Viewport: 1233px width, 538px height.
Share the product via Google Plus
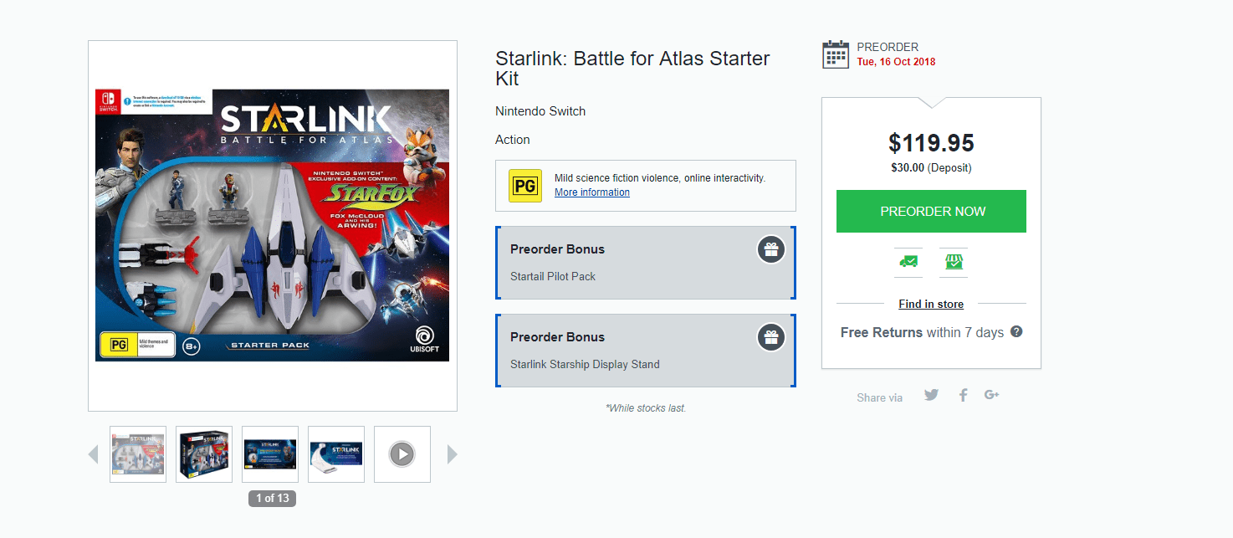(992, 395)
